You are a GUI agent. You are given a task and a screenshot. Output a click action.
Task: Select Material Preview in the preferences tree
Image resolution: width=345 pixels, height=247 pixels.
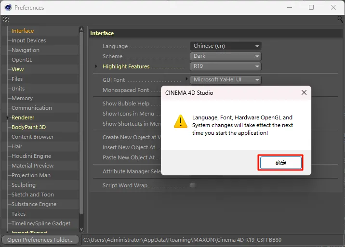(x=33, y=166)
